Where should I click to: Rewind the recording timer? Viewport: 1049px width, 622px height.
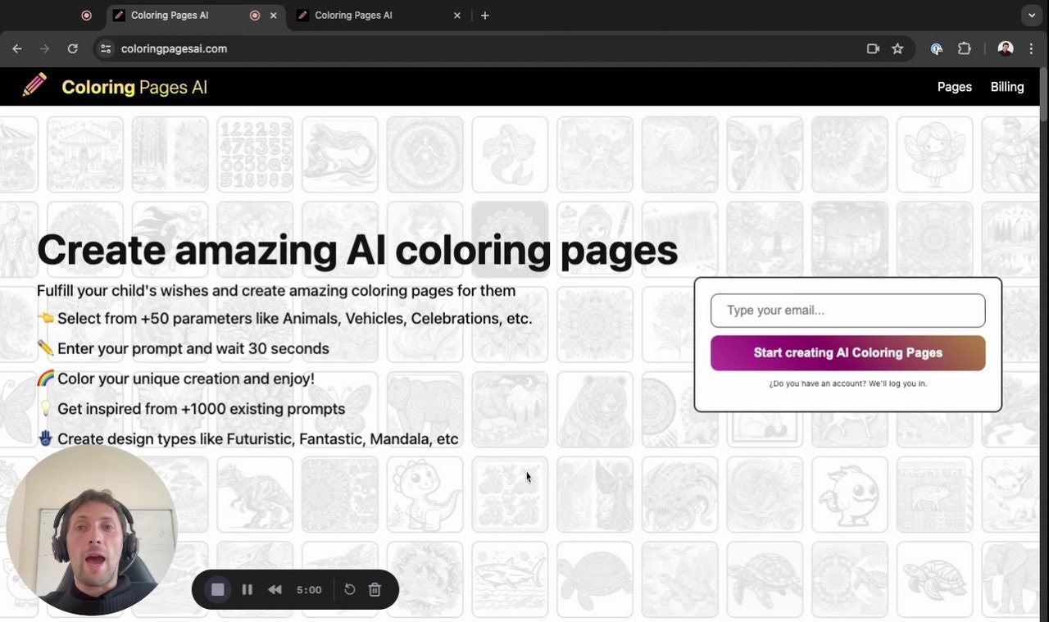(x=275, y=589)
